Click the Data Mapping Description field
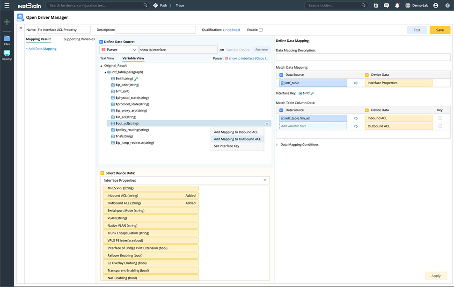 tap(363, 57)
